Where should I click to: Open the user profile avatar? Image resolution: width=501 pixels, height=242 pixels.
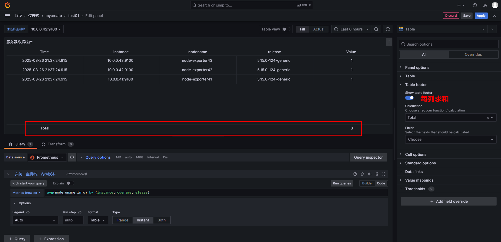(495, 5)
